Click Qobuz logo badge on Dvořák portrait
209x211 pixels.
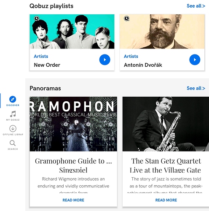point(126,19)
